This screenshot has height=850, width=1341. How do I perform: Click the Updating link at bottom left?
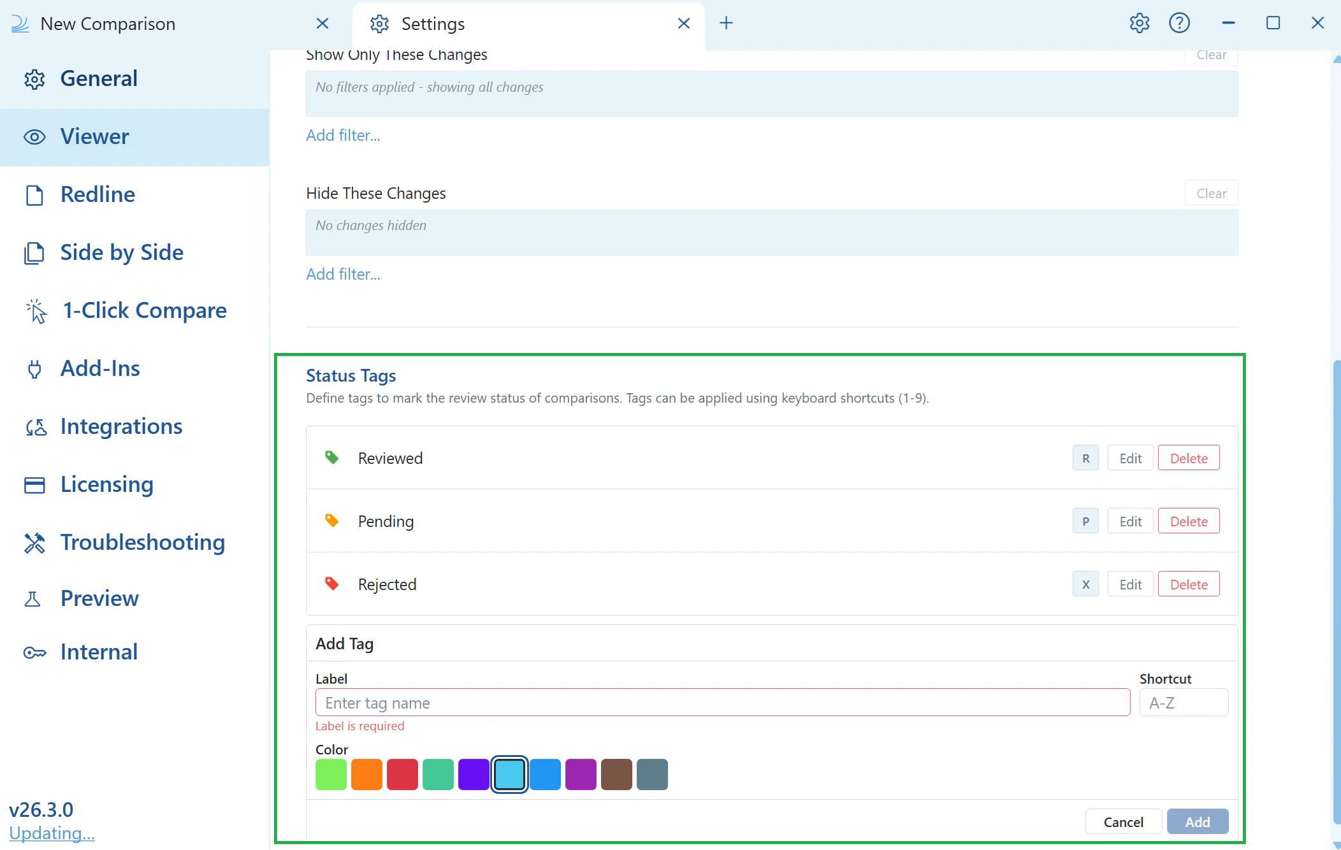point(51,833)
